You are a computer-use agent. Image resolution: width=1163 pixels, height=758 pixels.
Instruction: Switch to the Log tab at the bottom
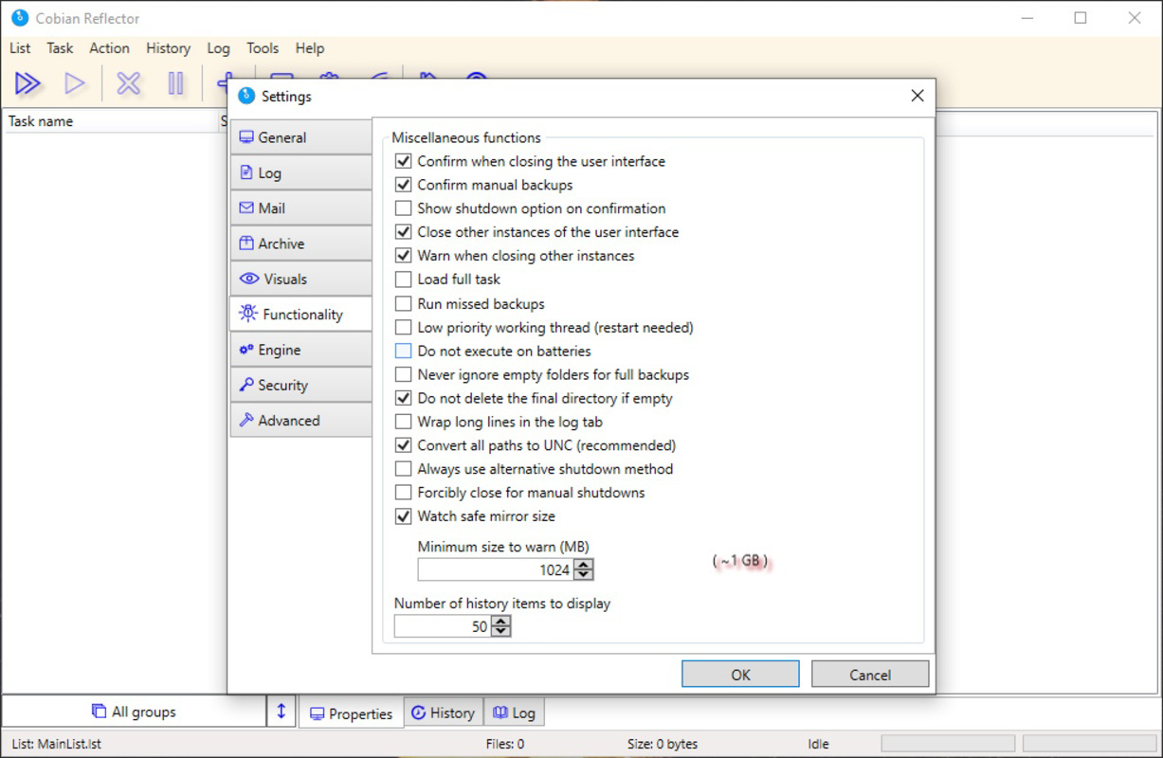point(514,713)
